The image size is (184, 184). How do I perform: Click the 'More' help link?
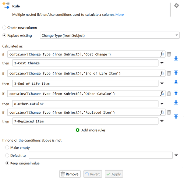tap(120, 15)
